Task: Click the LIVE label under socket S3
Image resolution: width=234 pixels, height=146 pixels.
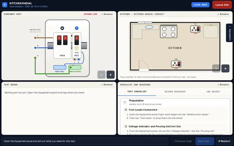Action: [195, 34]
